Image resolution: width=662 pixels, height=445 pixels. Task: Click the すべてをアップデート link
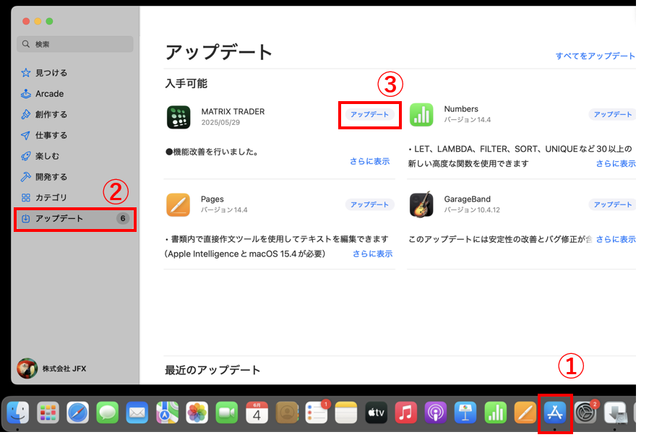pos(595,56)
